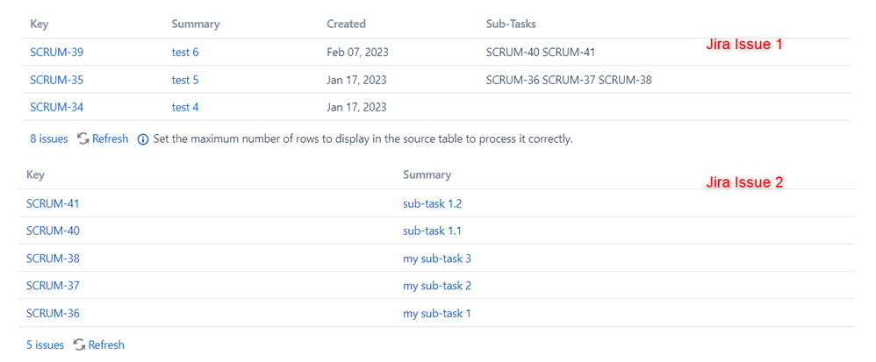Sort first table by Created column header

click(x=347, y=24)
